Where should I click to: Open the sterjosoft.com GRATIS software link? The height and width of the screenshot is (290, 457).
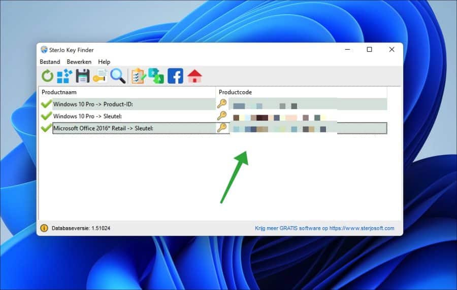324,228
